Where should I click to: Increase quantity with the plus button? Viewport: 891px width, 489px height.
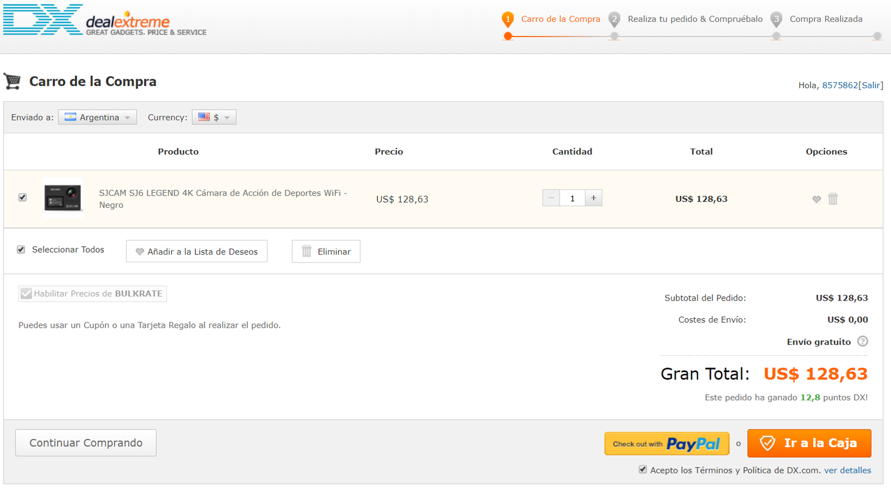[593, 198]
